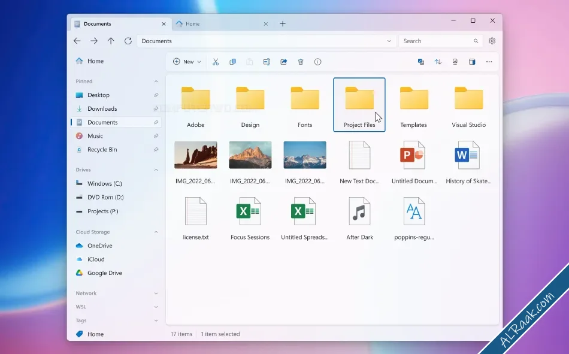Screen dimensions: 569x354
Task: Unpin Downloads from sidebar
Action: click(x=156, y=108)
